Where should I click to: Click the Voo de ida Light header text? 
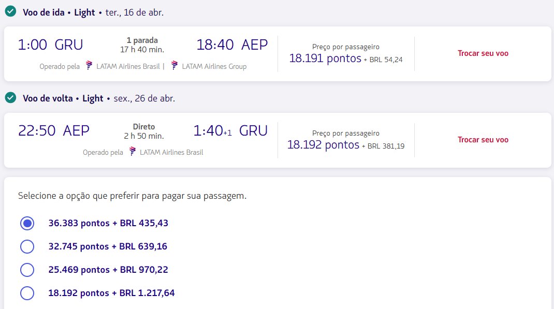tap(59, 13)
